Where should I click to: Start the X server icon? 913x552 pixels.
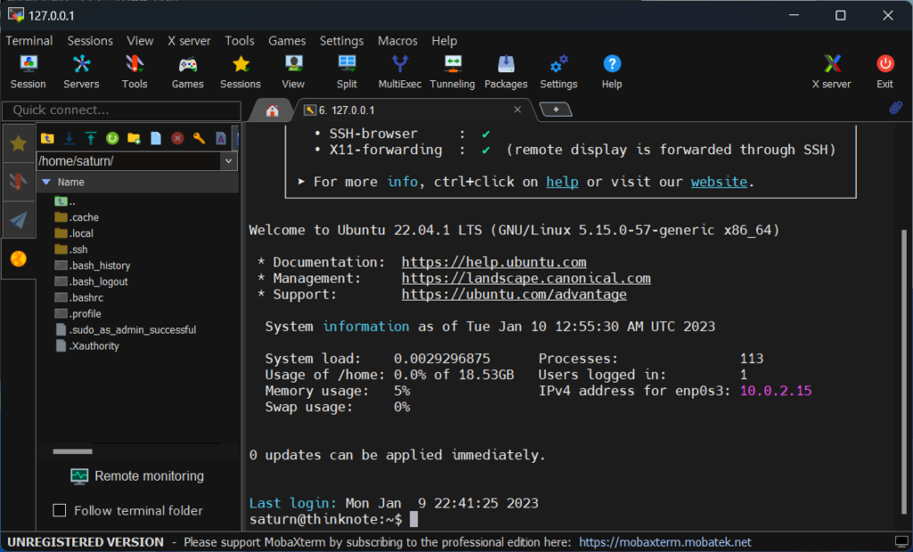832,71
